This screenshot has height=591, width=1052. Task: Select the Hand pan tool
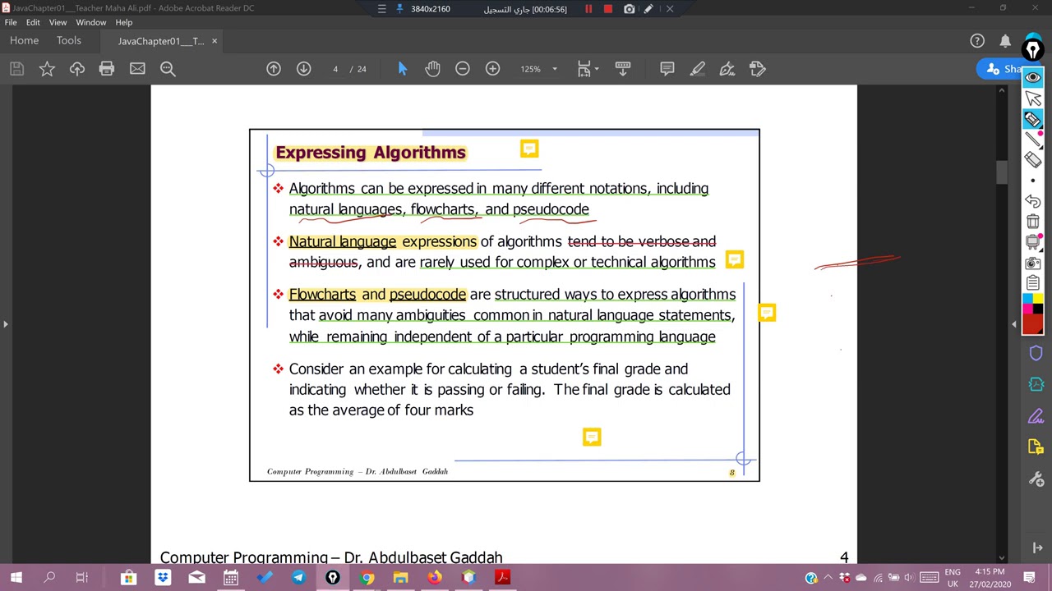pyautogui.click(x=432, y=69)
